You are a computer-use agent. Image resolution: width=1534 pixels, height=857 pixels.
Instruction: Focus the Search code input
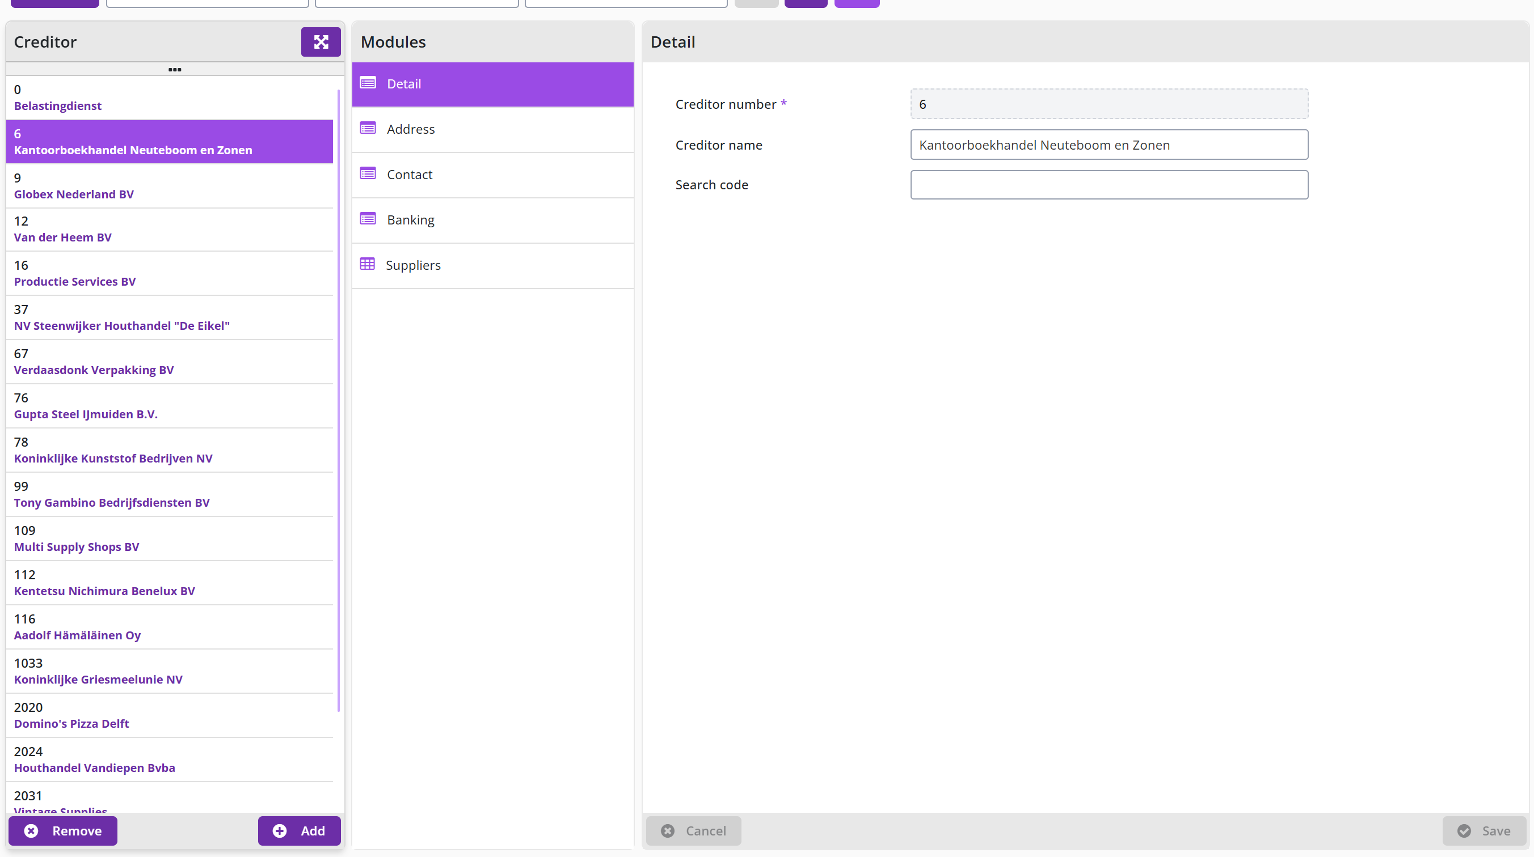point(1109,185)
